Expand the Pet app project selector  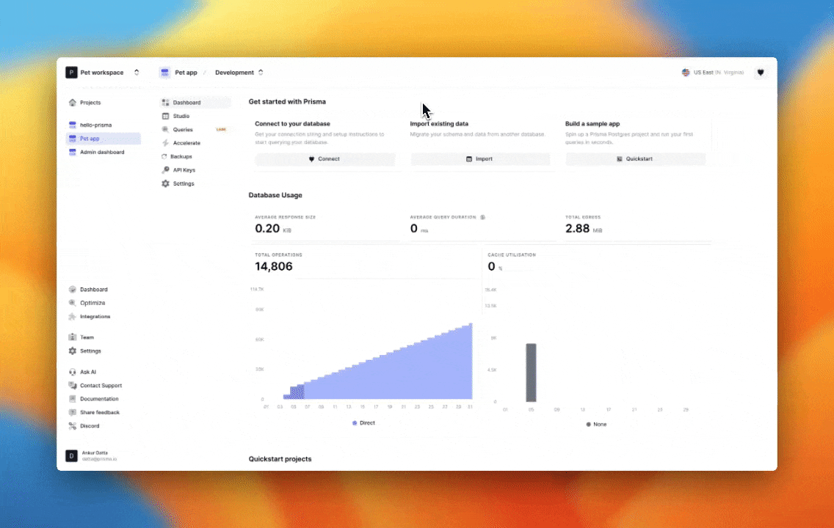pos(186,72)
